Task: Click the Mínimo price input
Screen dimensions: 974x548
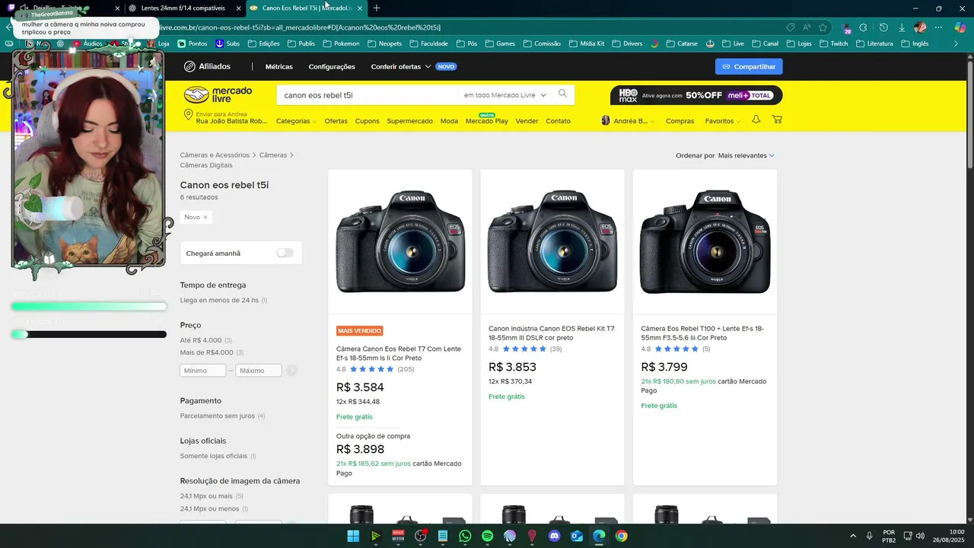Action: tap(202, 371)
